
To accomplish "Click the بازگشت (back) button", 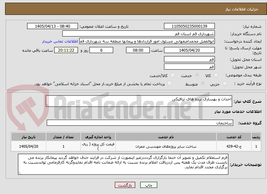I will click(125, 185).
